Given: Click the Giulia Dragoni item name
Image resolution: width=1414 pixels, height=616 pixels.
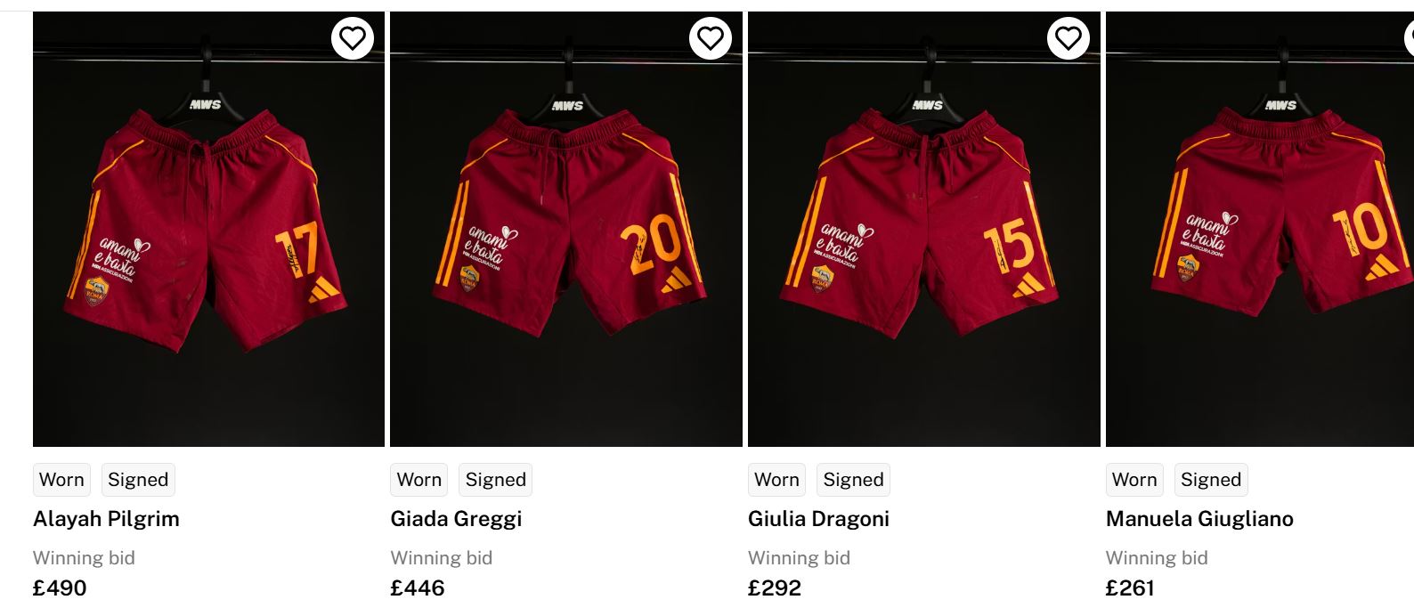Looking at the screenshot, I should coord(818,519).
